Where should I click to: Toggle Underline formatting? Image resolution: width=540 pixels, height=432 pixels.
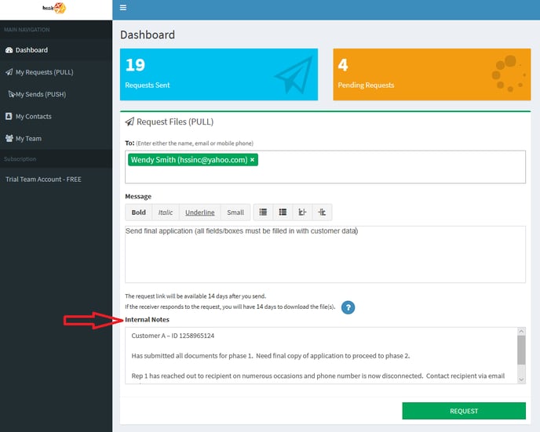[199, 212]
